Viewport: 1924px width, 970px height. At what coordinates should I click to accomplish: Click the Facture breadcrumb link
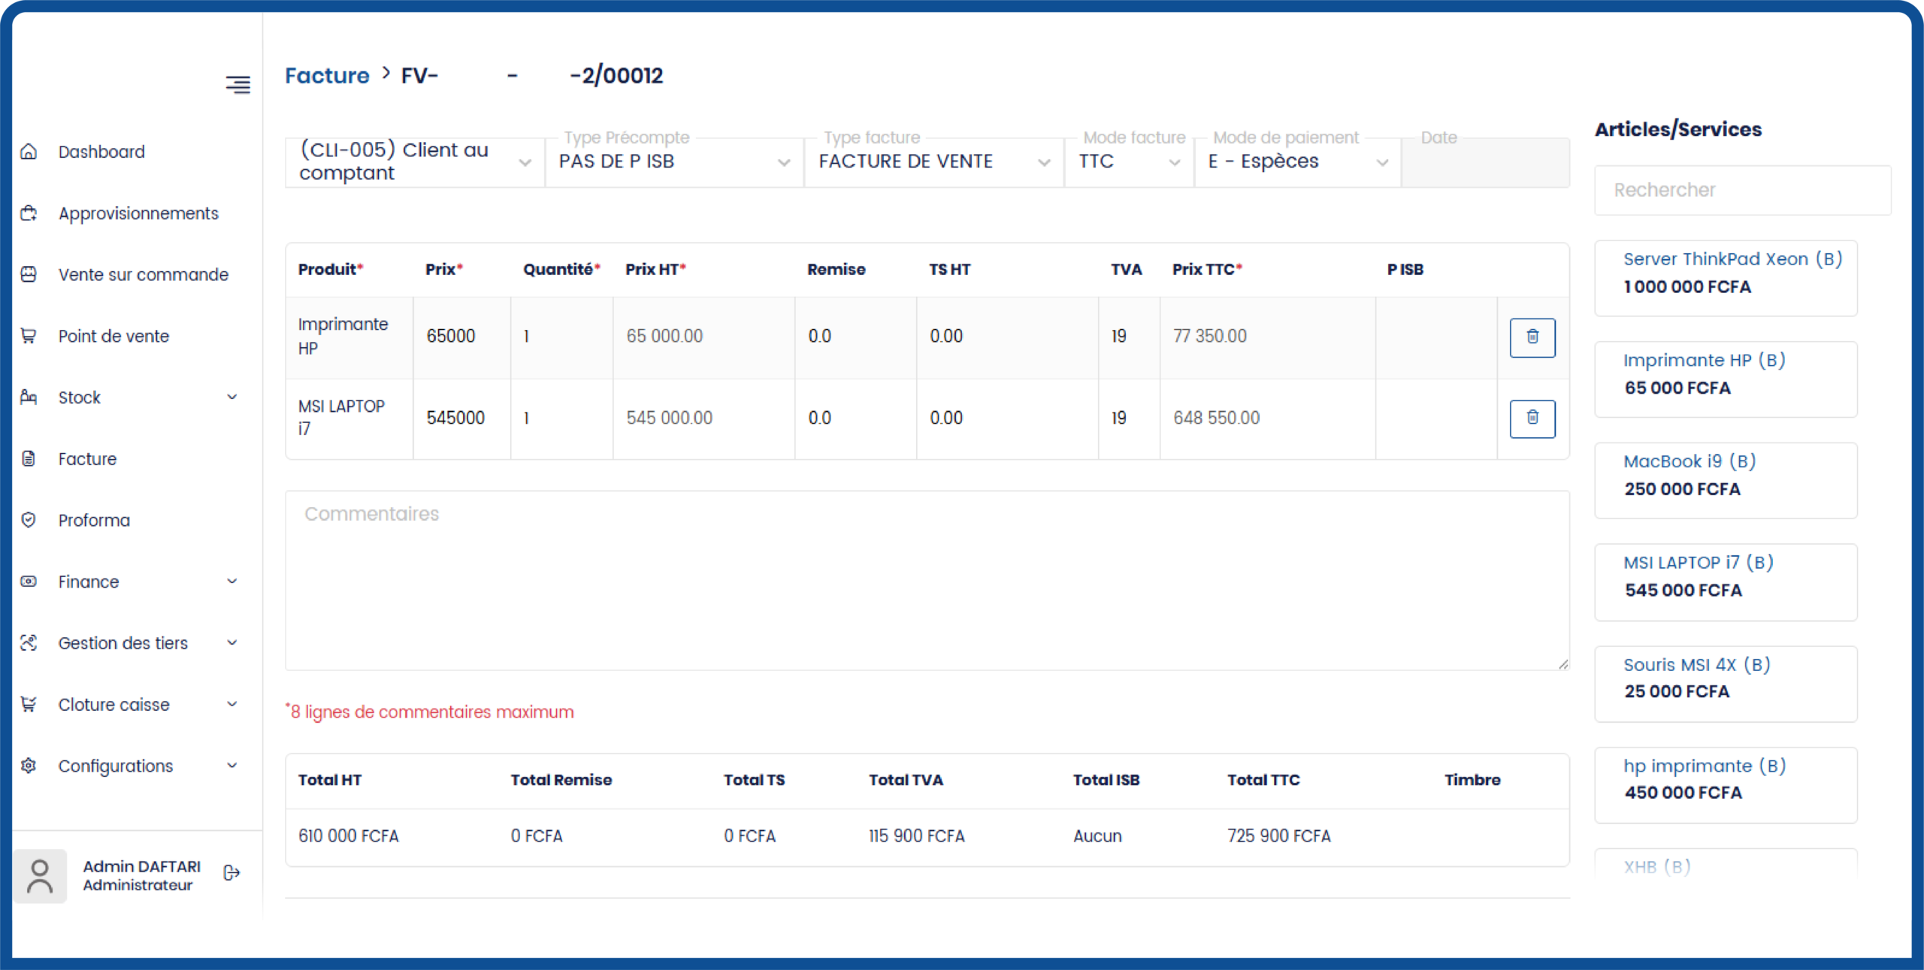coord(327,76)
